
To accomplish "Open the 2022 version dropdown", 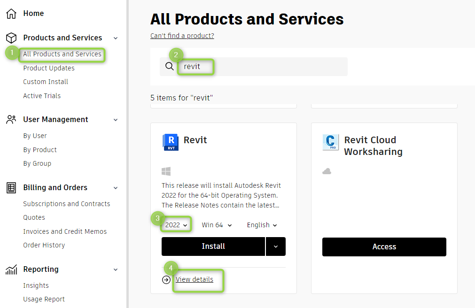I will coord(176,224).
